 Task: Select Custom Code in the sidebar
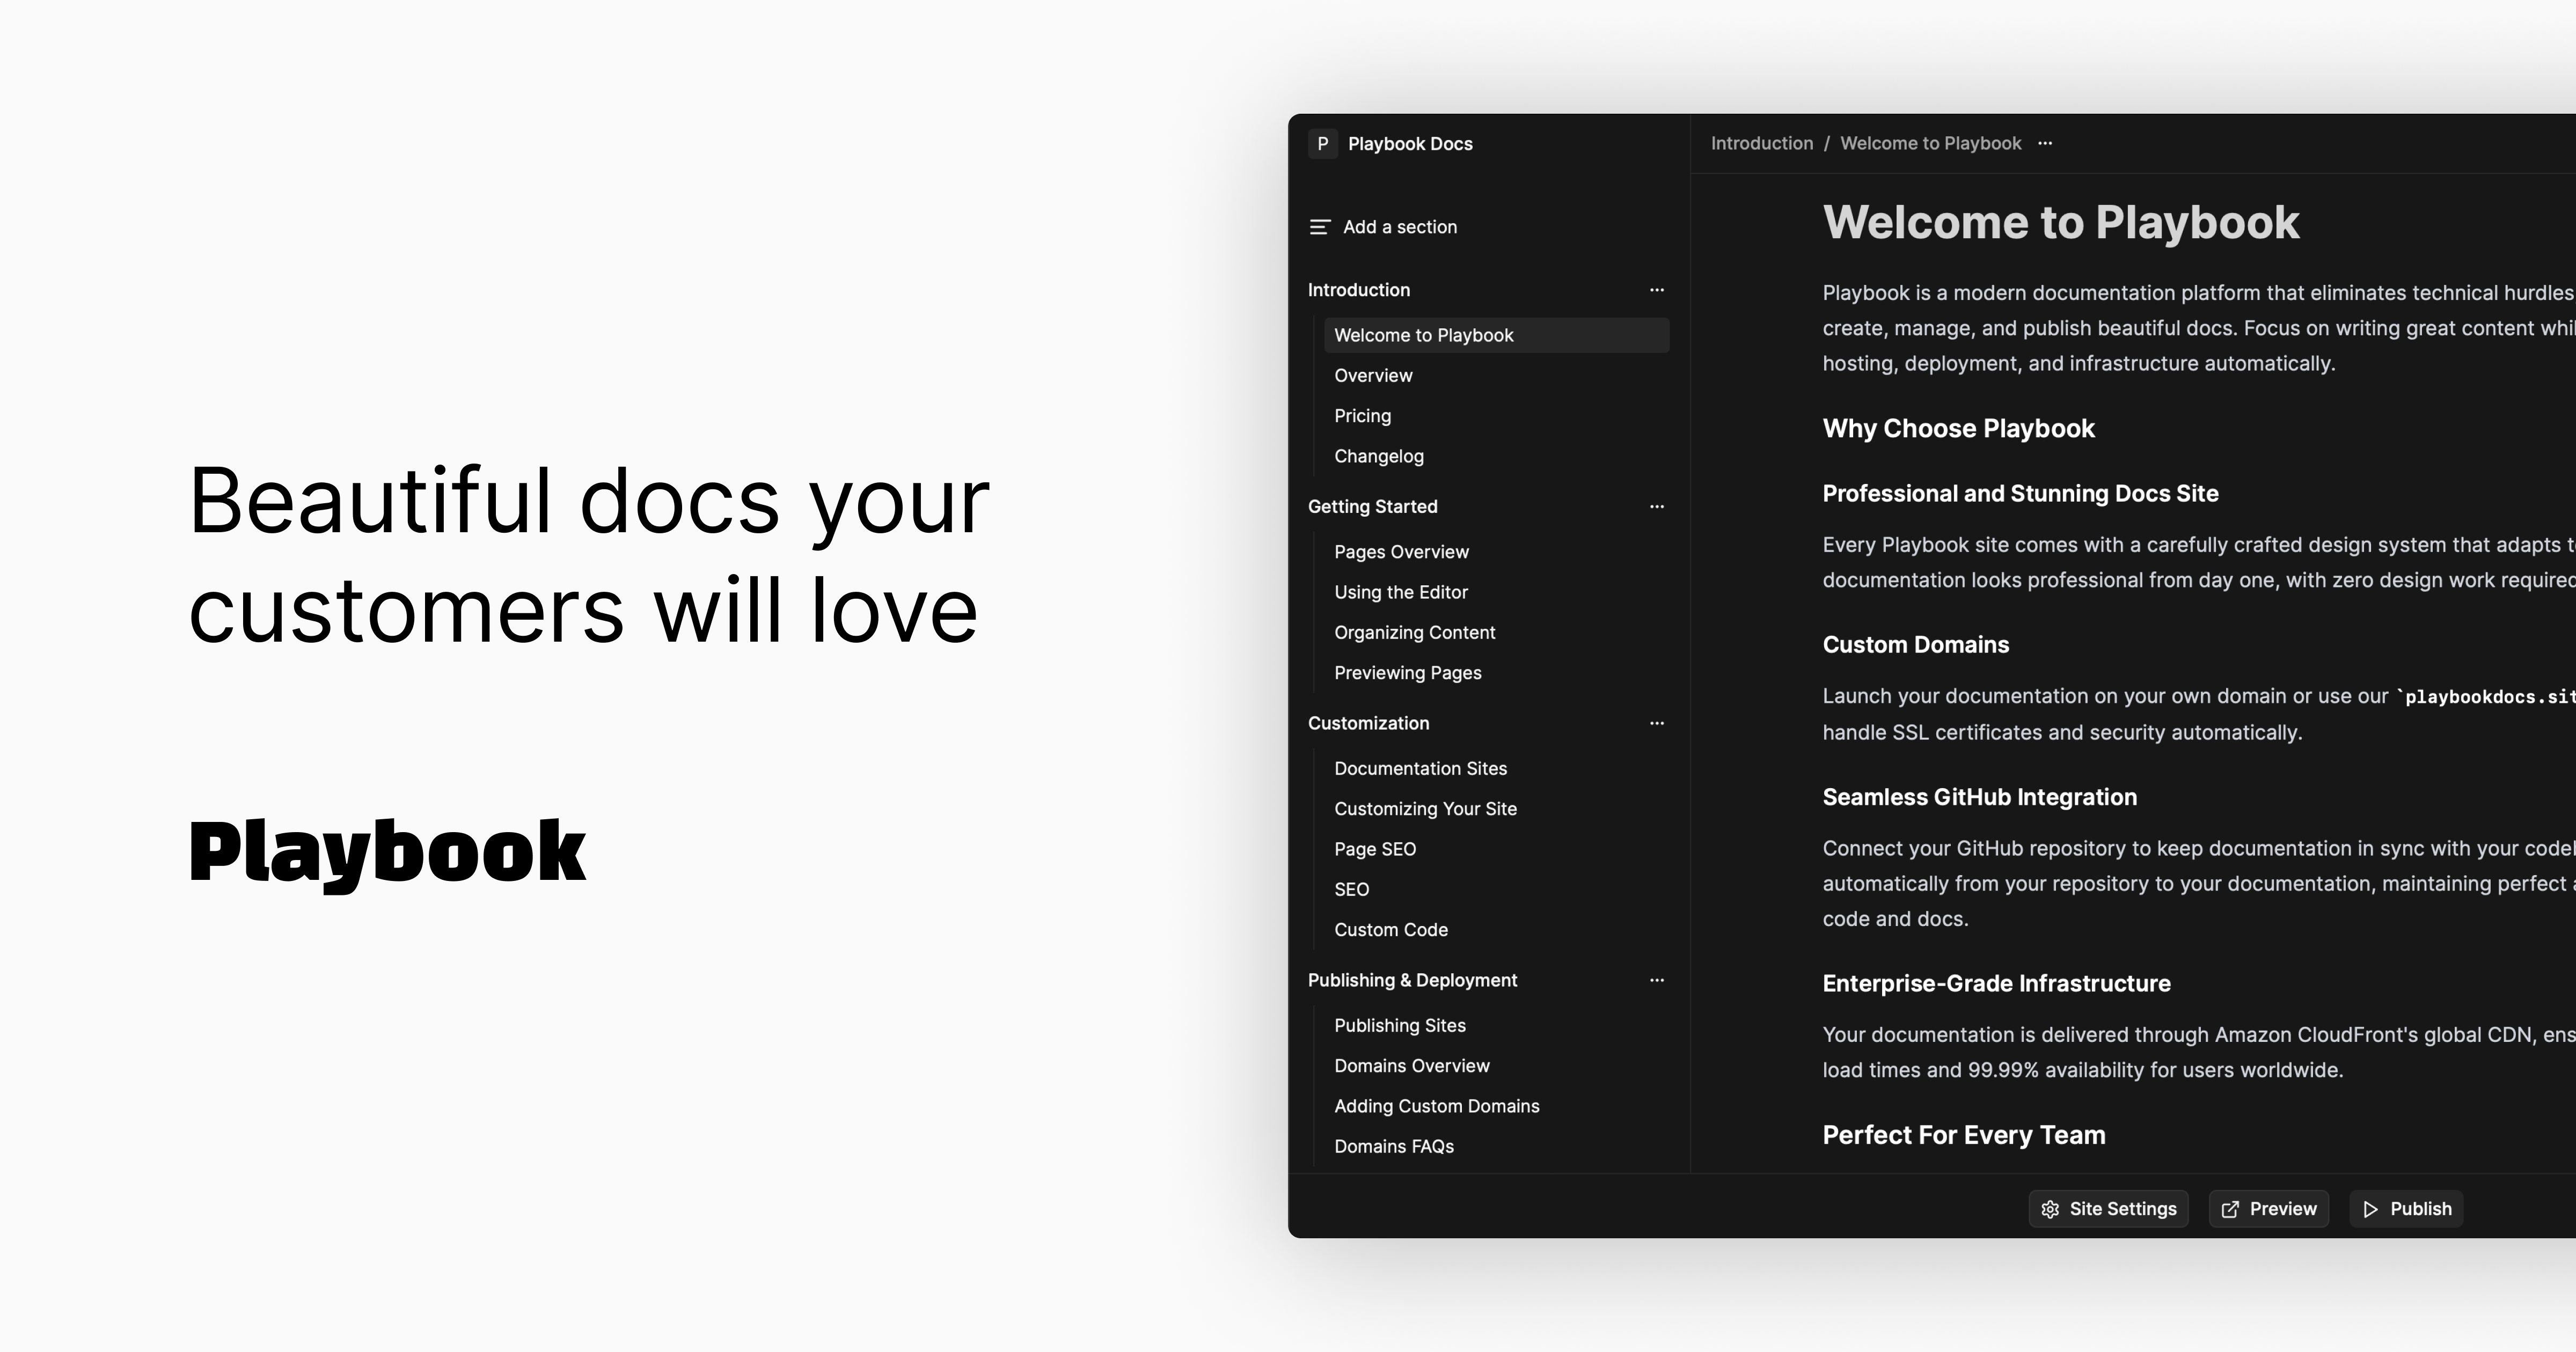1390,930
